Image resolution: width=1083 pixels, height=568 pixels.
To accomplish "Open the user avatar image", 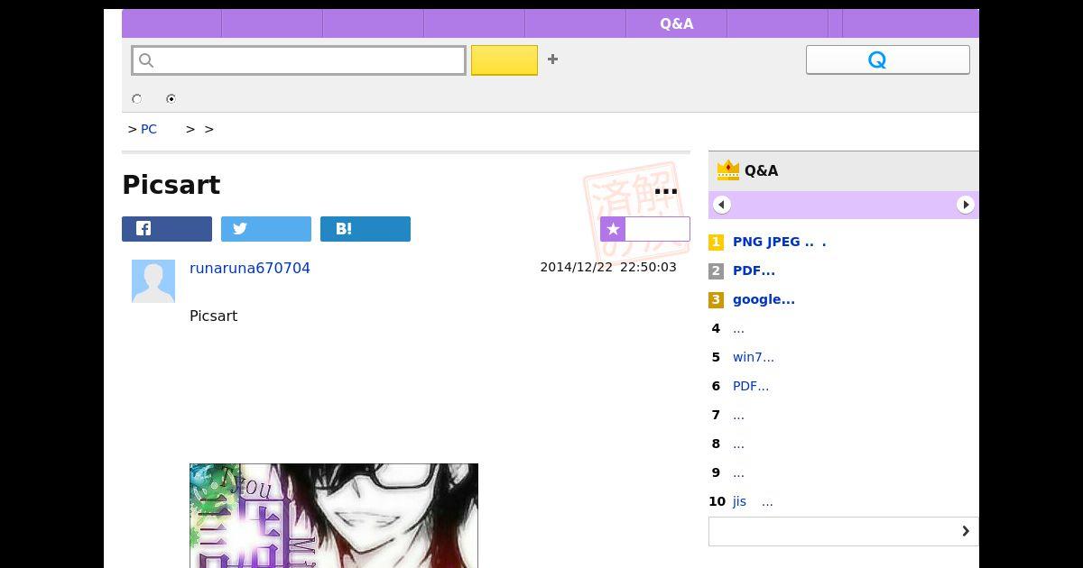I will coord(153,281).
